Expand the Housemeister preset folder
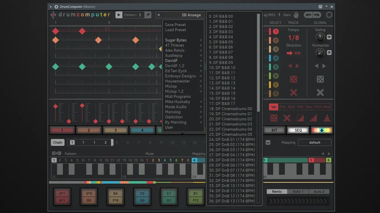 pyautogui.click(x=183, y=81)
